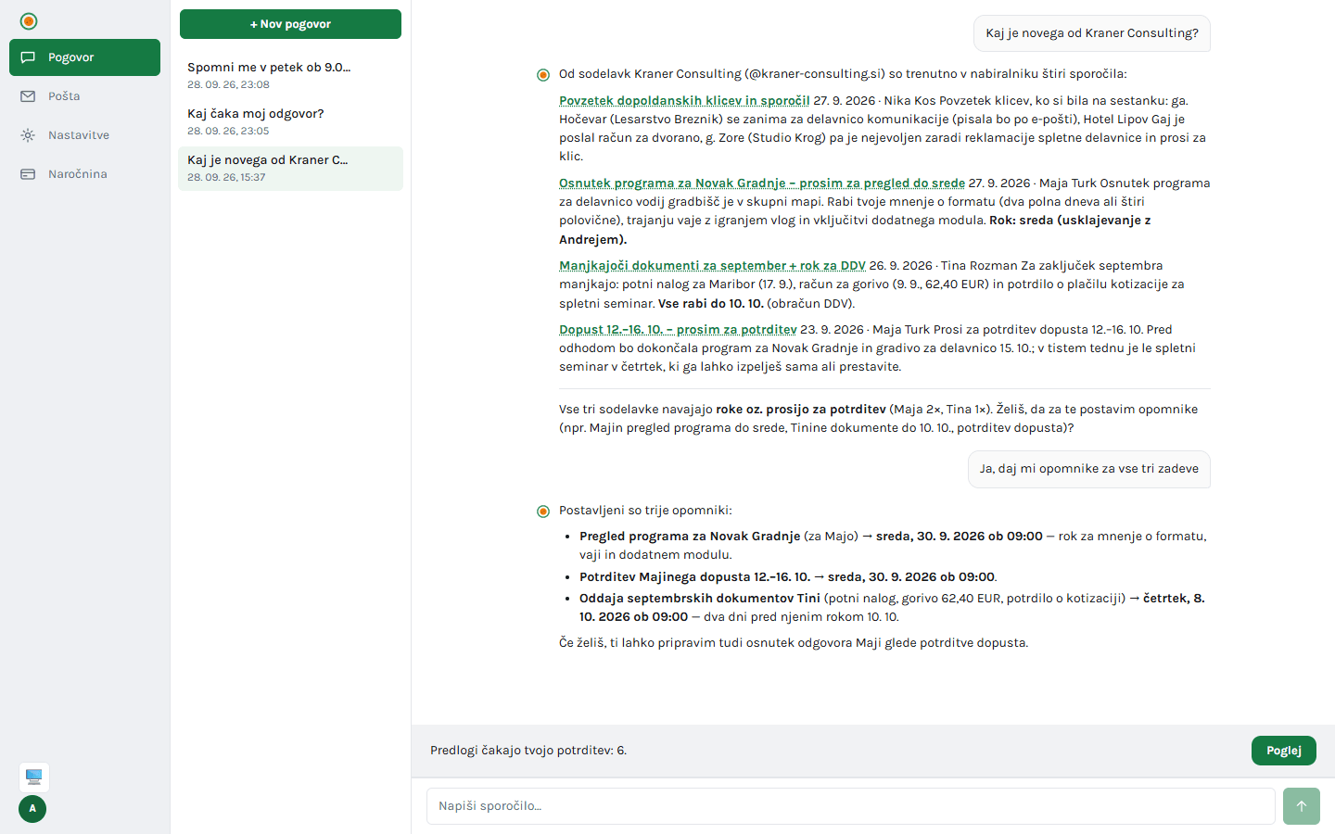Click the Pogovor chat bubble icon
1335x834 pixels.
28,57
